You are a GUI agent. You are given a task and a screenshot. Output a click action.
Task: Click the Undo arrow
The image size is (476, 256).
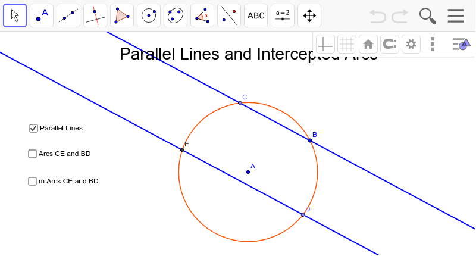coord(378,16)
